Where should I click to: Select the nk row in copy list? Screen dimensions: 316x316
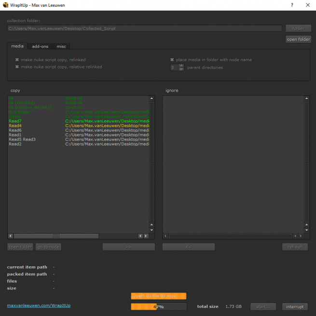click(79, 98)
